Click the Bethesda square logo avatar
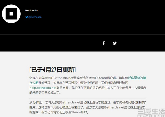 (x=11, y=14)
